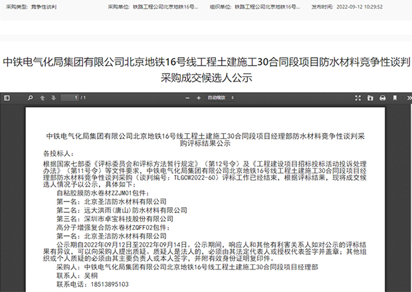The height and width of the screenshot is (292, 412).
Task: Open find in document search
Action: [30, 98]
